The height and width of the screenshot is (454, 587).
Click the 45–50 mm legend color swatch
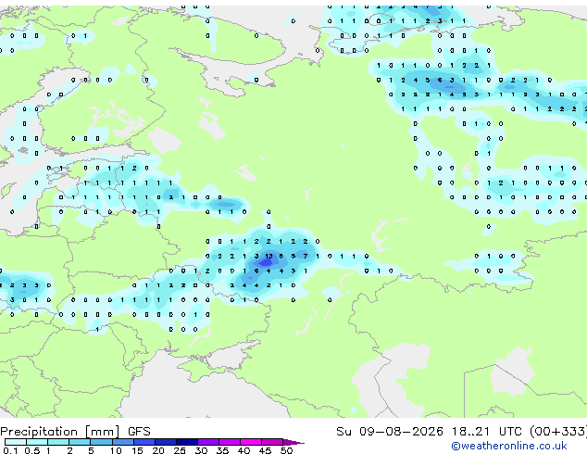(272, 442)
